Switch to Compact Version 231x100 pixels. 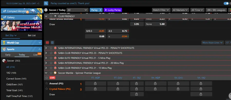pyautogui.click(x=21, y=11)
